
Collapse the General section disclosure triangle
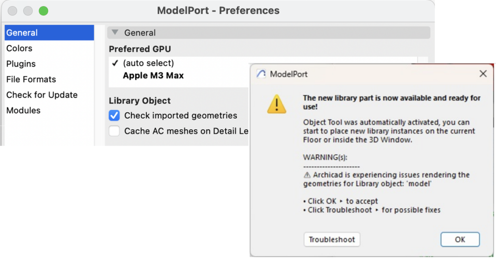pyautogui.click(x=115, y=33)
